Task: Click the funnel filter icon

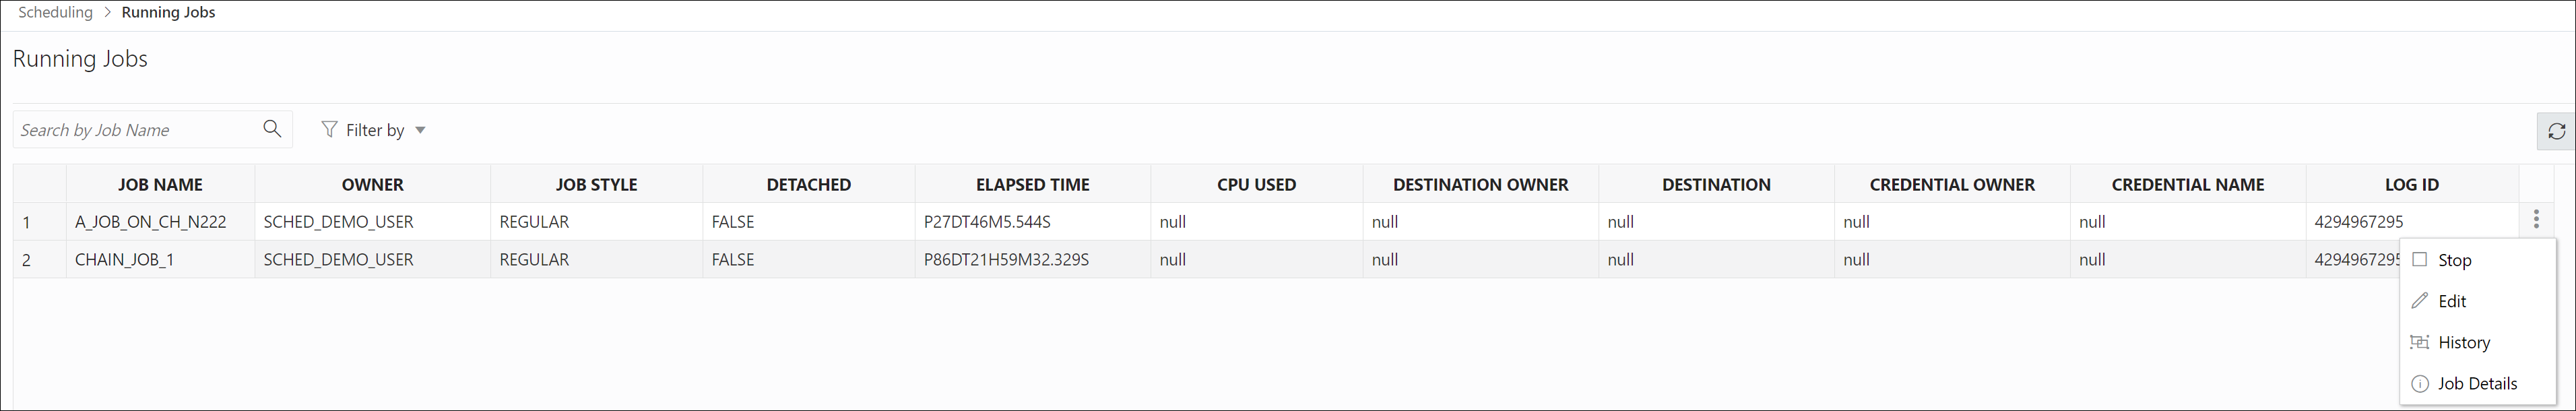Action: point(329,129)
